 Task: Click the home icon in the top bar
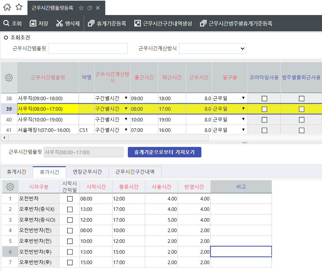[x=7, y=7]
